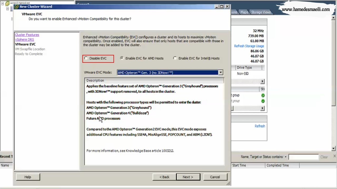337x189 pixels.
Task: Click the "VMware EVC Mode:" label
Action: [x=98, y=72]
